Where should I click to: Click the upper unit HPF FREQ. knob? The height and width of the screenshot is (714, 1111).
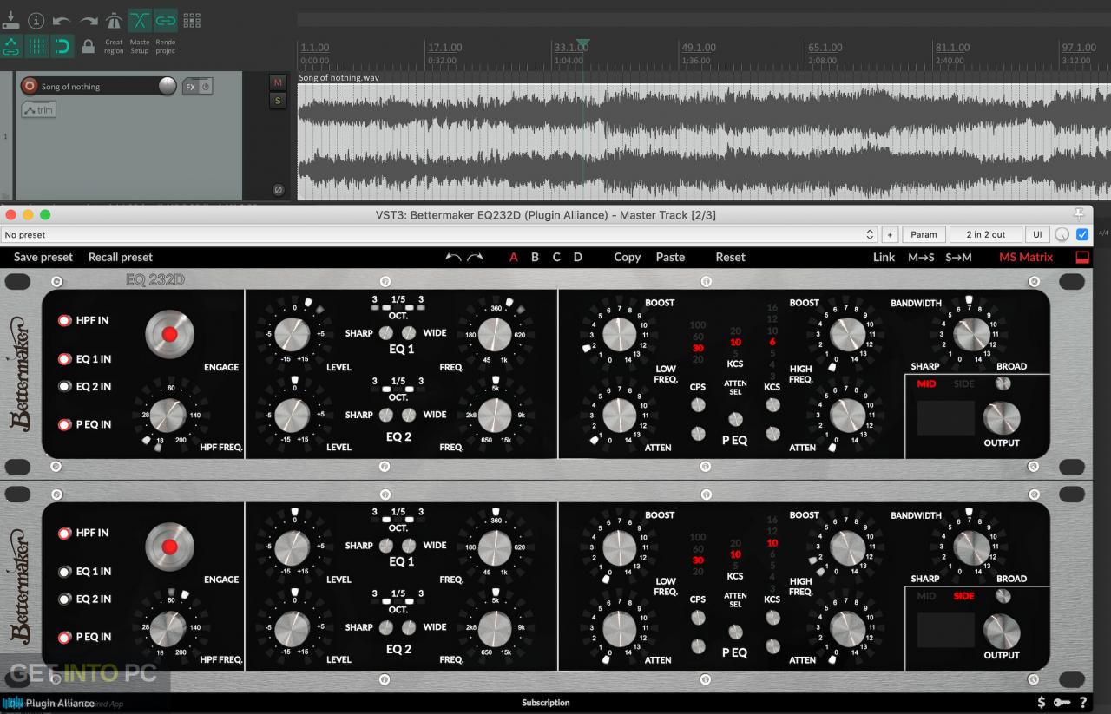169,416
